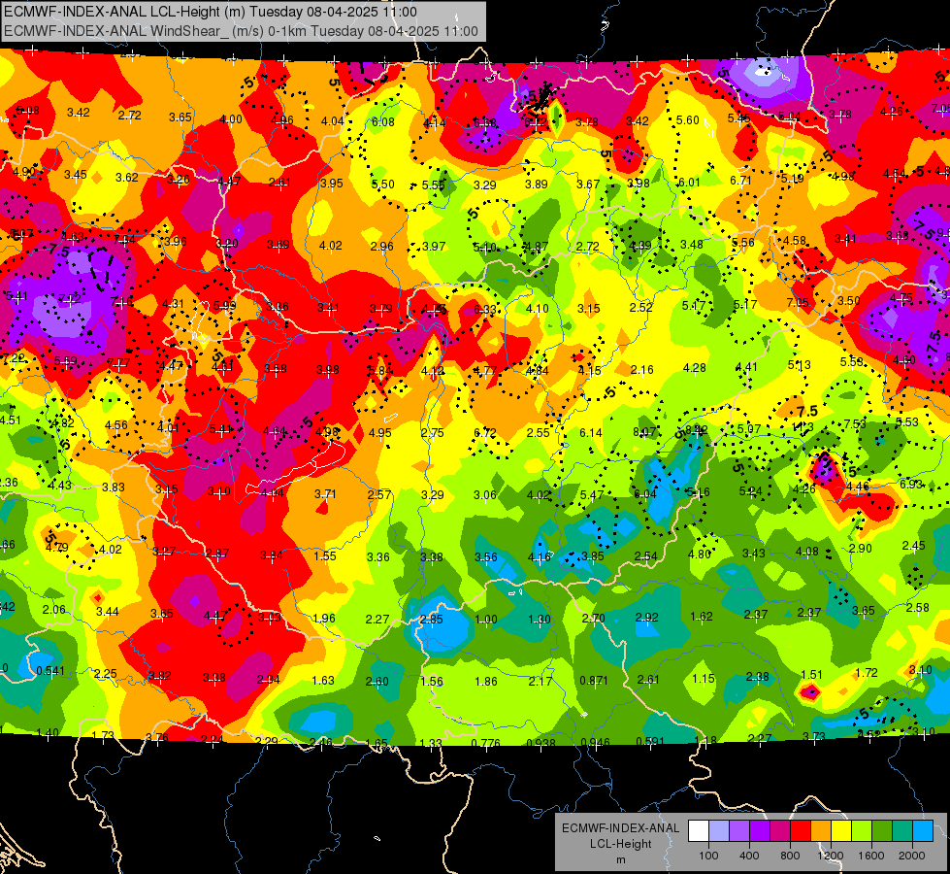Click the legend title ECMWF-INDEX-ANAL
The height and width of the screenshot is (874, 950).
[x=620, y=828]
